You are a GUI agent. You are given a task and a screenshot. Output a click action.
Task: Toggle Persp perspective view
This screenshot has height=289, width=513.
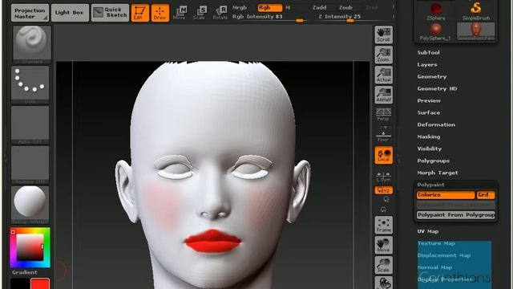[x=383, y=114]
